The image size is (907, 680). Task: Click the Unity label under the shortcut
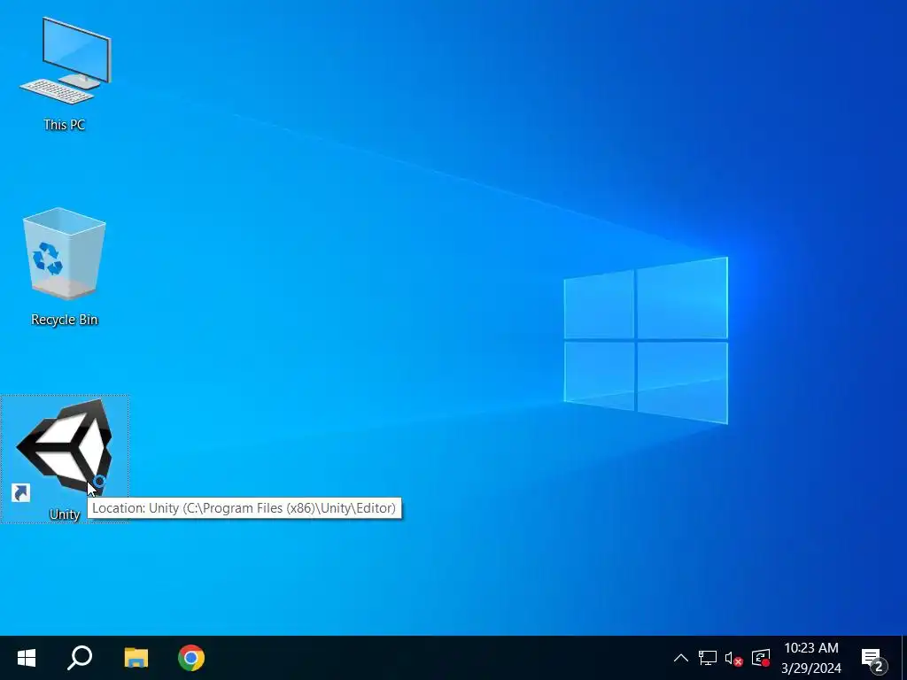[64, 514]
